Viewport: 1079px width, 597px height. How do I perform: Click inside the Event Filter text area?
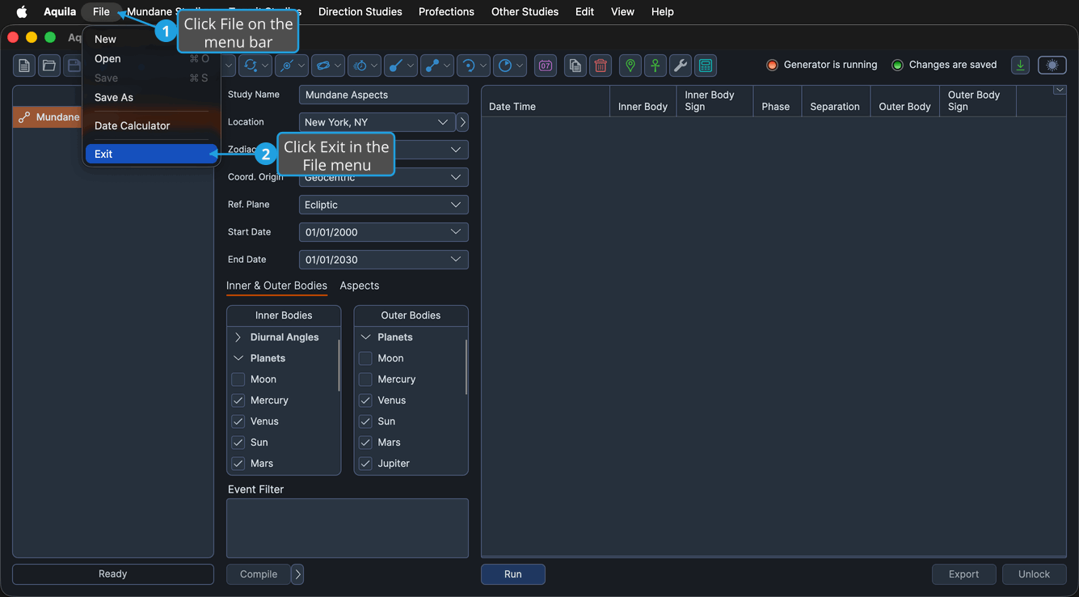click(348, 528)
